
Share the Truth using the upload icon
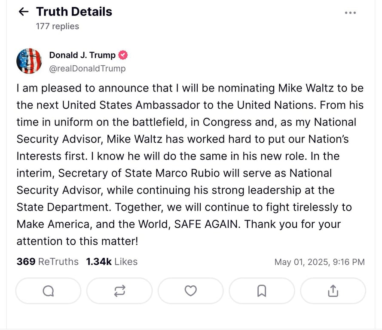333,291
